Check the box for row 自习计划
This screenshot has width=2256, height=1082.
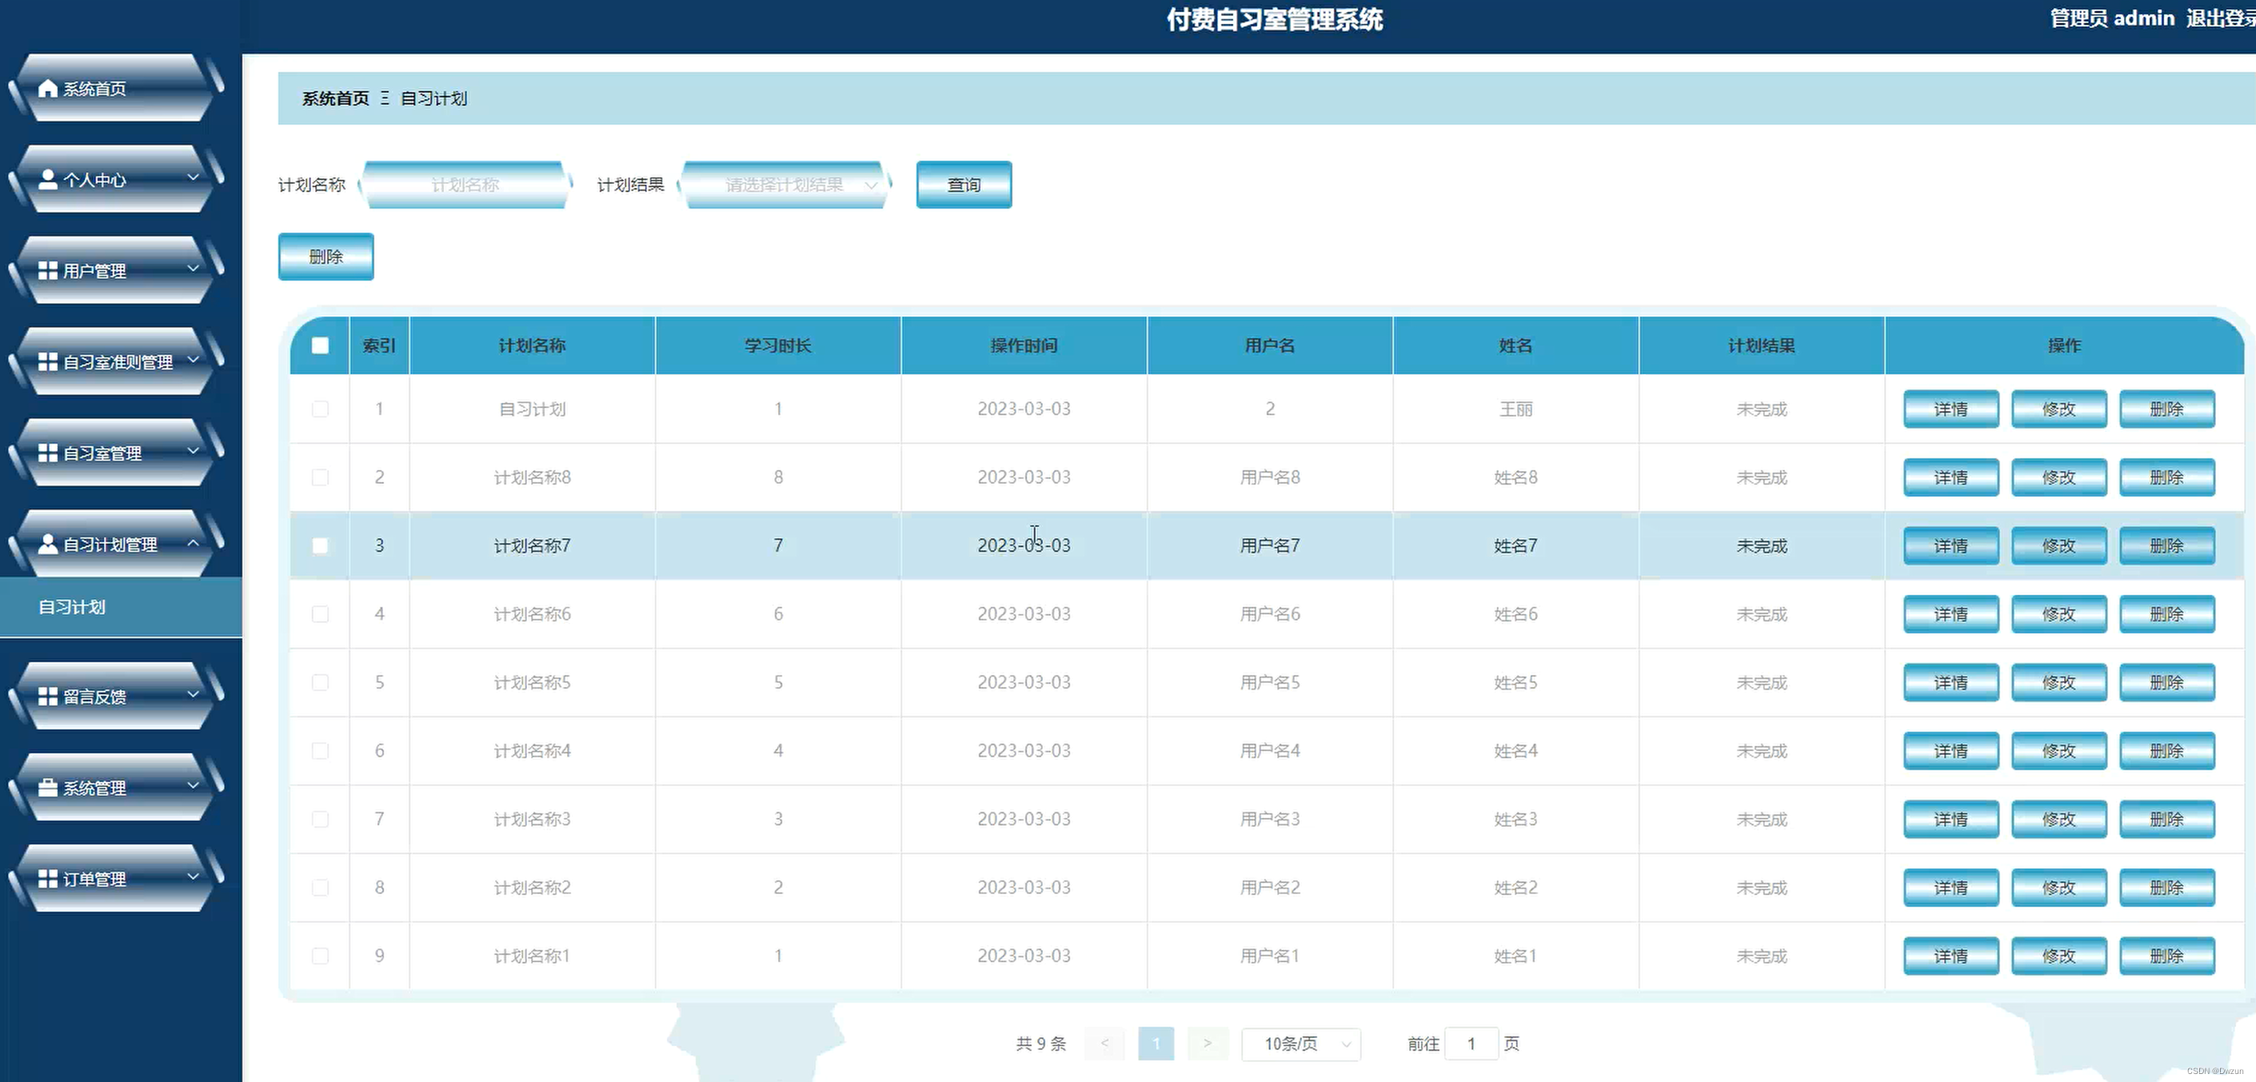pyautogui.click(x=321, y=409)
